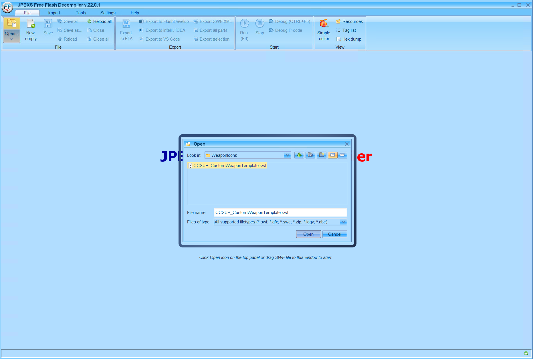
Task: Enable List view in the Open dialog
Action: click(332, 155)
